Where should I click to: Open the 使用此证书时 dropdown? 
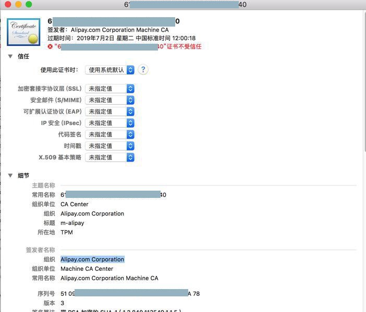point(109,70)
